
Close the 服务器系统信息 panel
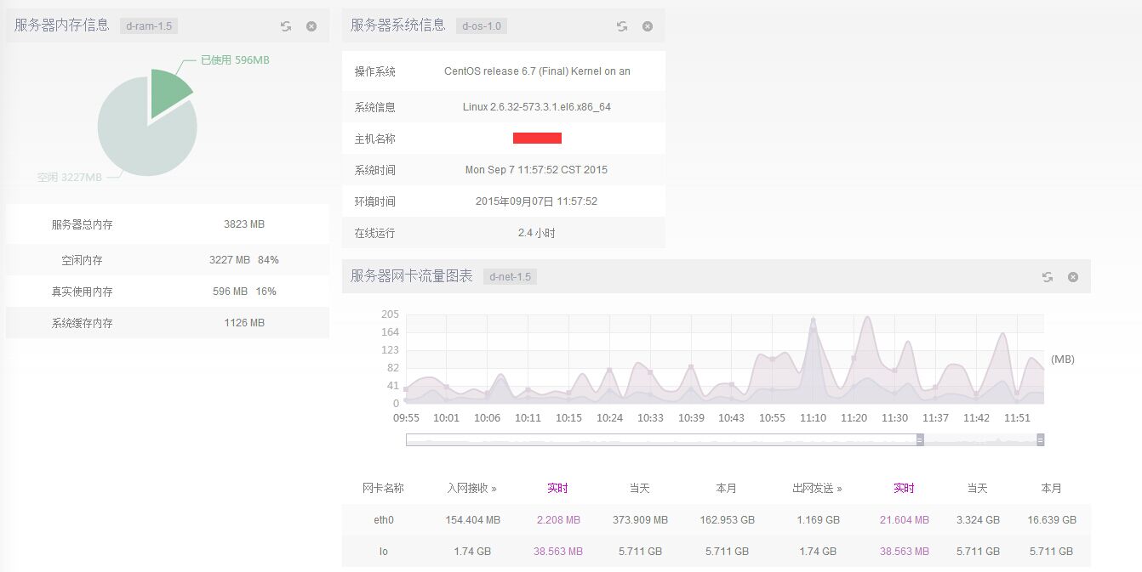click(648, 26)
